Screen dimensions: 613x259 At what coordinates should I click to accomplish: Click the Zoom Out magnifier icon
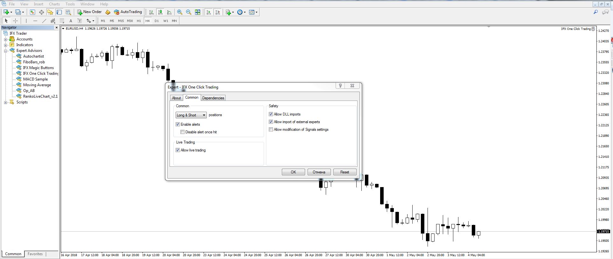[189, 12]
